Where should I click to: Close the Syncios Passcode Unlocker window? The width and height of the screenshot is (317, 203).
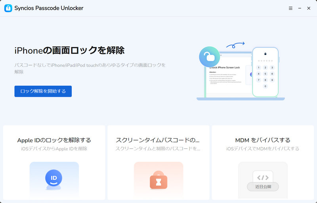pos(309,8)
